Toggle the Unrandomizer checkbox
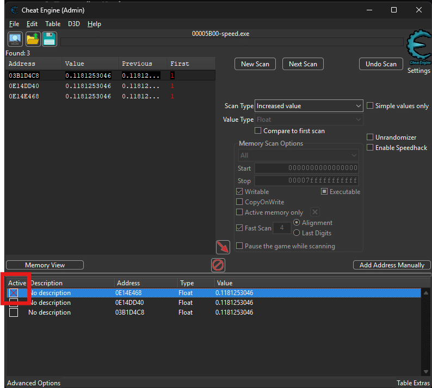 (371, 137)
